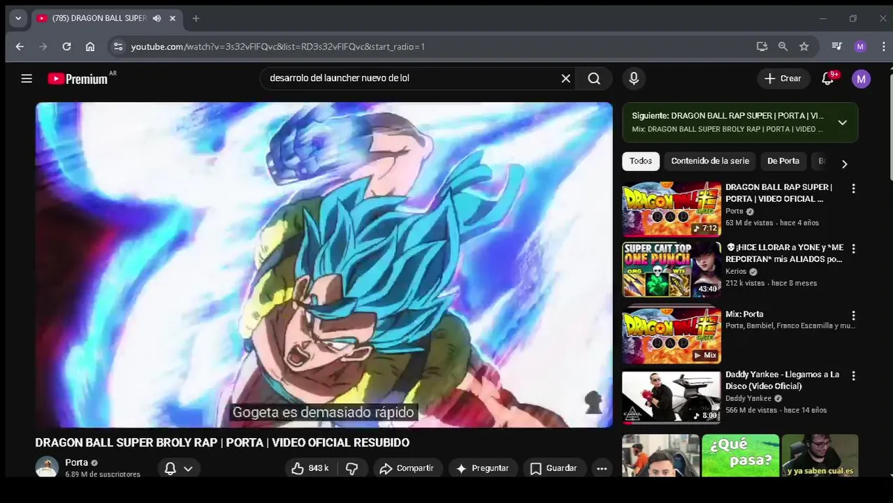Install app icon in address bar
Screen dimensions: 893x503
tap(762, 47)
